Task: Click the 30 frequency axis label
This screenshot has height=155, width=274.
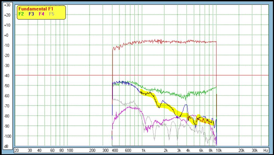Action: [30, 150]
